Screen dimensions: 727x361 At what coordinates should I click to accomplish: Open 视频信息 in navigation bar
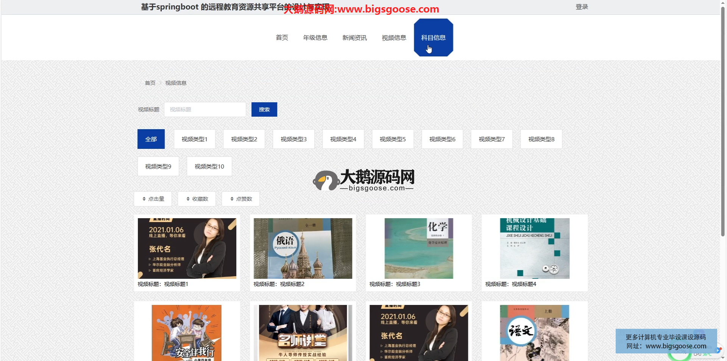pos(394,38)
